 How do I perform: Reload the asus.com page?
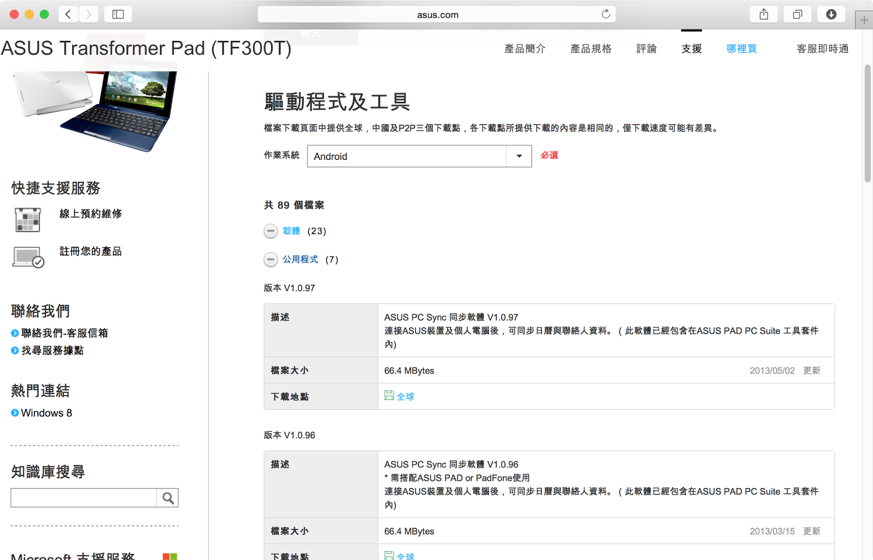606,14
